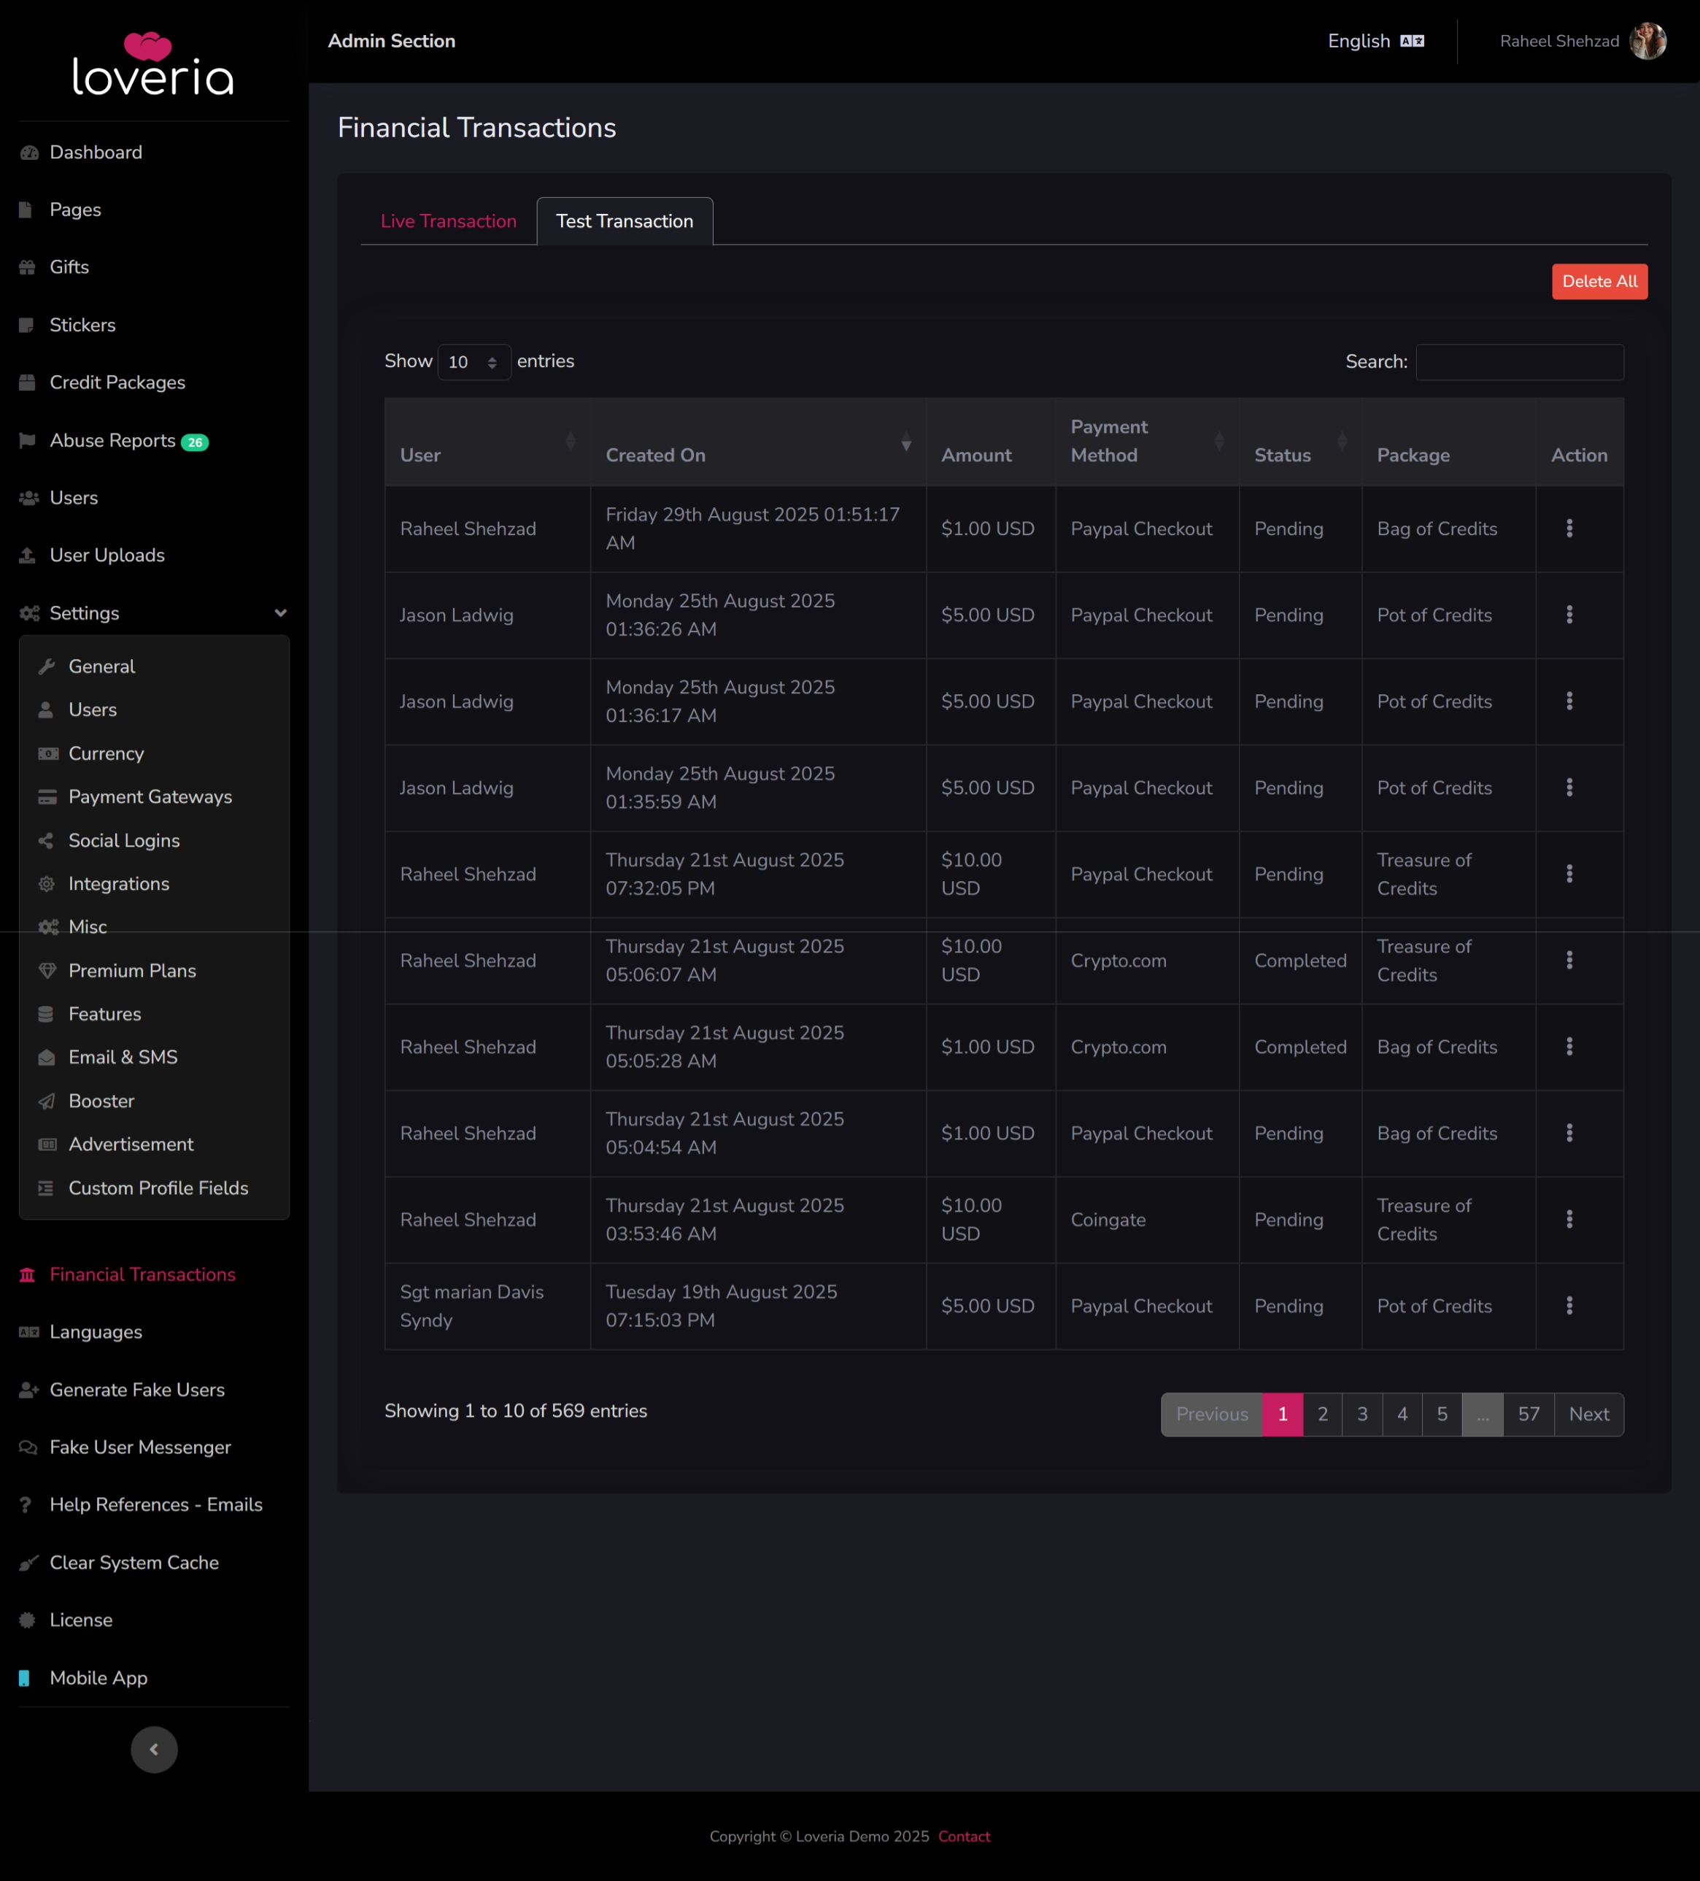The height and width of the screenshot is (1881, 1700).
Task: Click the Abuse Reports flag icon
Action: [x=28, y=440]
